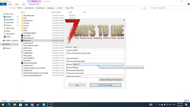Check 'Show this launcher on the next start'
This screenshot has height=107, width=190.
[x=67, y=53]
